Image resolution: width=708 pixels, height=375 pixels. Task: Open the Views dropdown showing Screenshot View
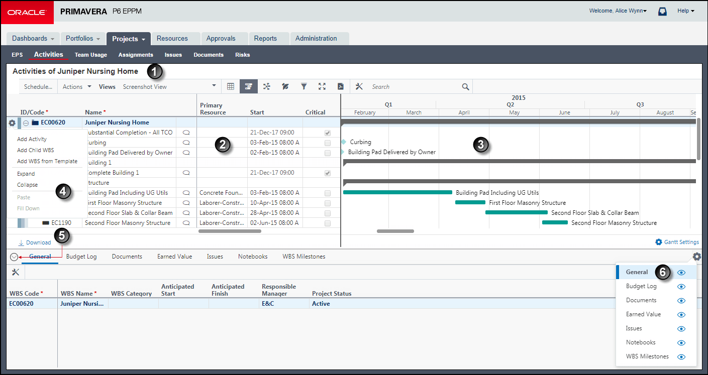(x=169, y=87)
